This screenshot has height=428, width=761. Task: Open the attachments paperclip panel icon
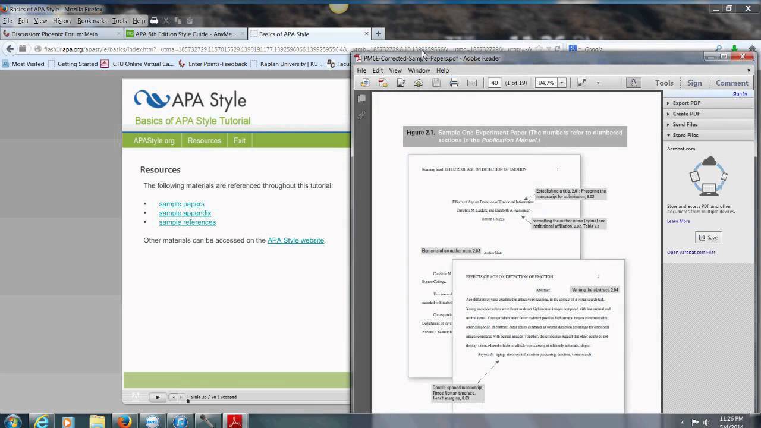(361, 115)
